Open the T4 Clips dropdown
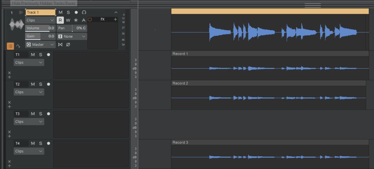This screenshot has width=374, height=169. click(29, 151)
